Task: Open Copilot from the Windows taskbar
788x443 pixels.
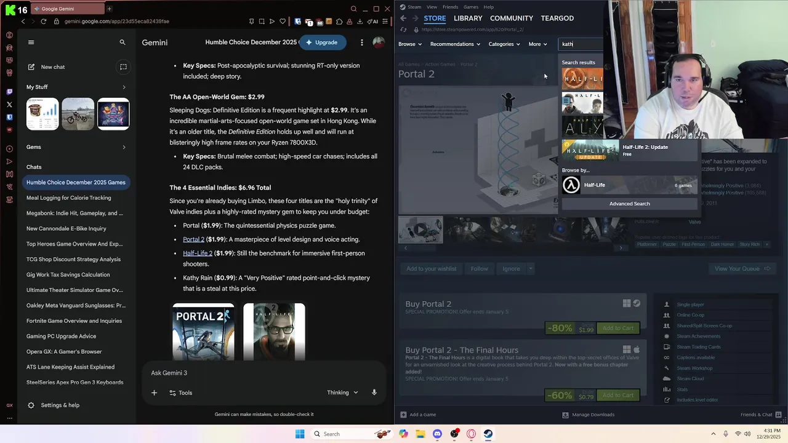Action: (403, 434)
